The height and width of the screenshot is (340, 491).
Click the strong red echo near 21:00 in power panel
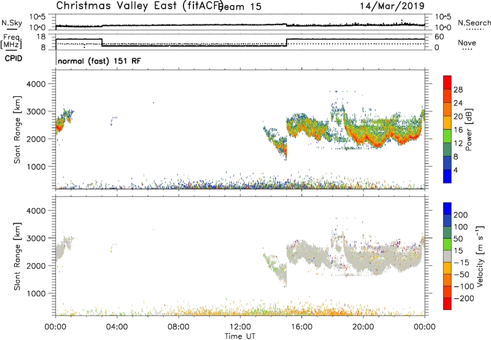pyautogui.click(x=378, y=145)
